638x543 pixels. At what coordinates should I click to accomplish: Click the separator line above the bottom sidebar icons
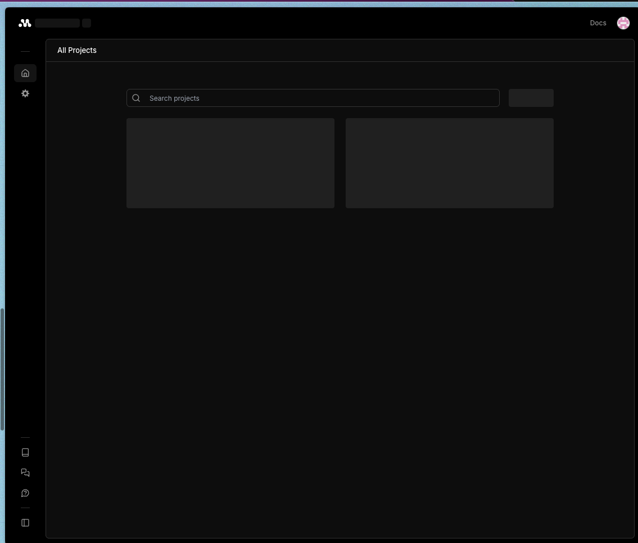[x=25, y=437]
